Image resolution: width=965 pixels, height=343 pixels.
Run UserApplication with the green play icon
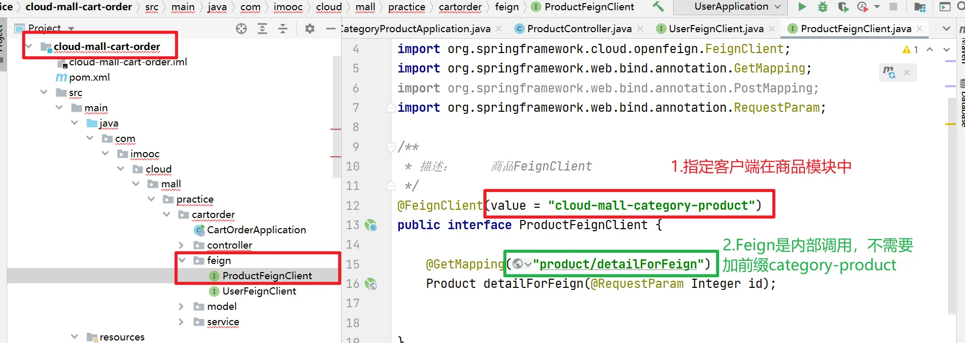(802, 7)
